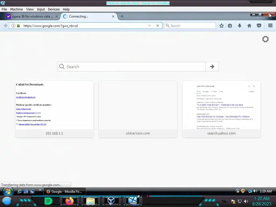
Task: Open host Start orb button
Action: [7, 201]
